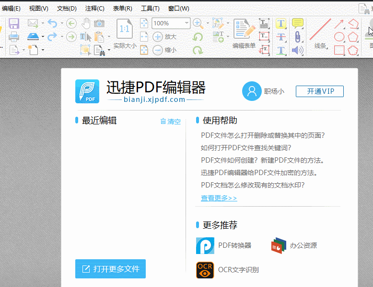The height and width of the screenshot is (287, 373).
Task: Expand the scan icon dropdown arrow
Action: (x=43, y=36)
